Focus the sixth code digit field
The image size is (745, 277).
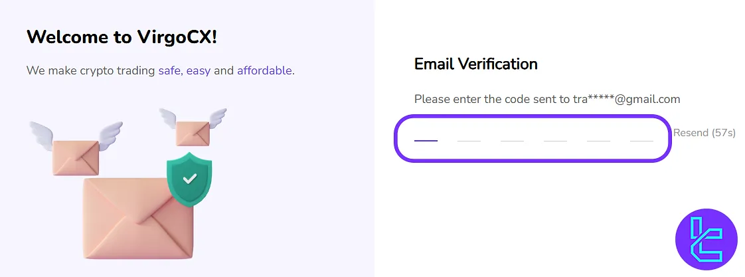641,135
